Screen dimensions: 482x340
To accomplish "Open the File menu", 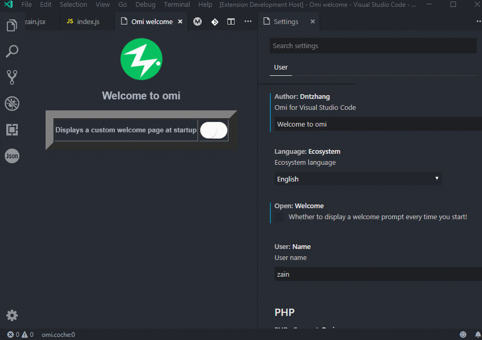I will [x=26, y=5].
